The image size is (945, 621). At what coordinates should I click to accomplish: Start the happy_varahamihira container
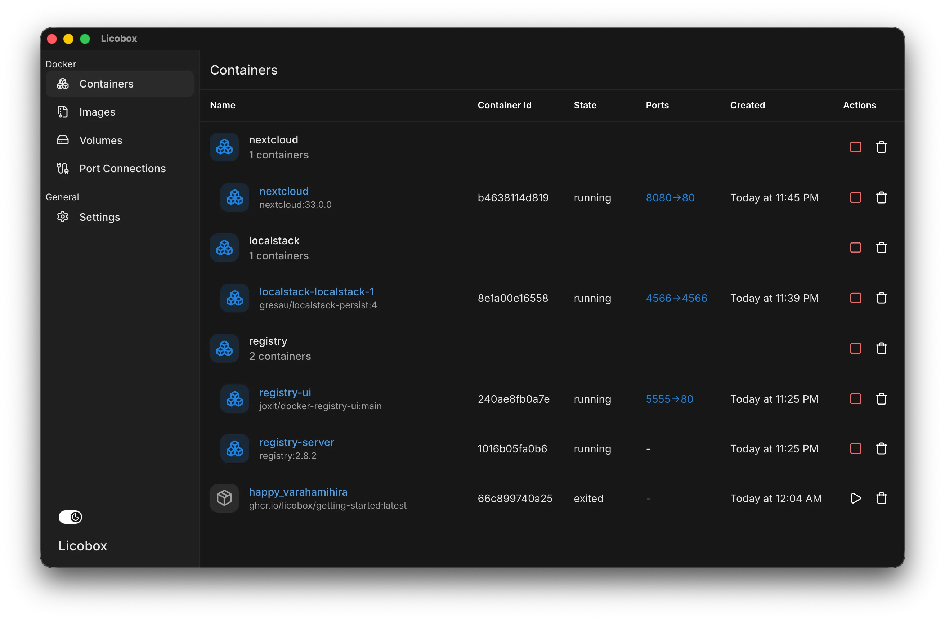tap(855, 498)
